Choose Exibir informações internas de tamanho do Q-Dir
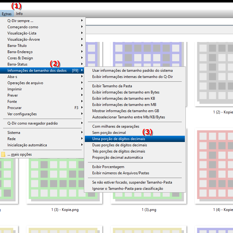 click(x=135, y=77)
